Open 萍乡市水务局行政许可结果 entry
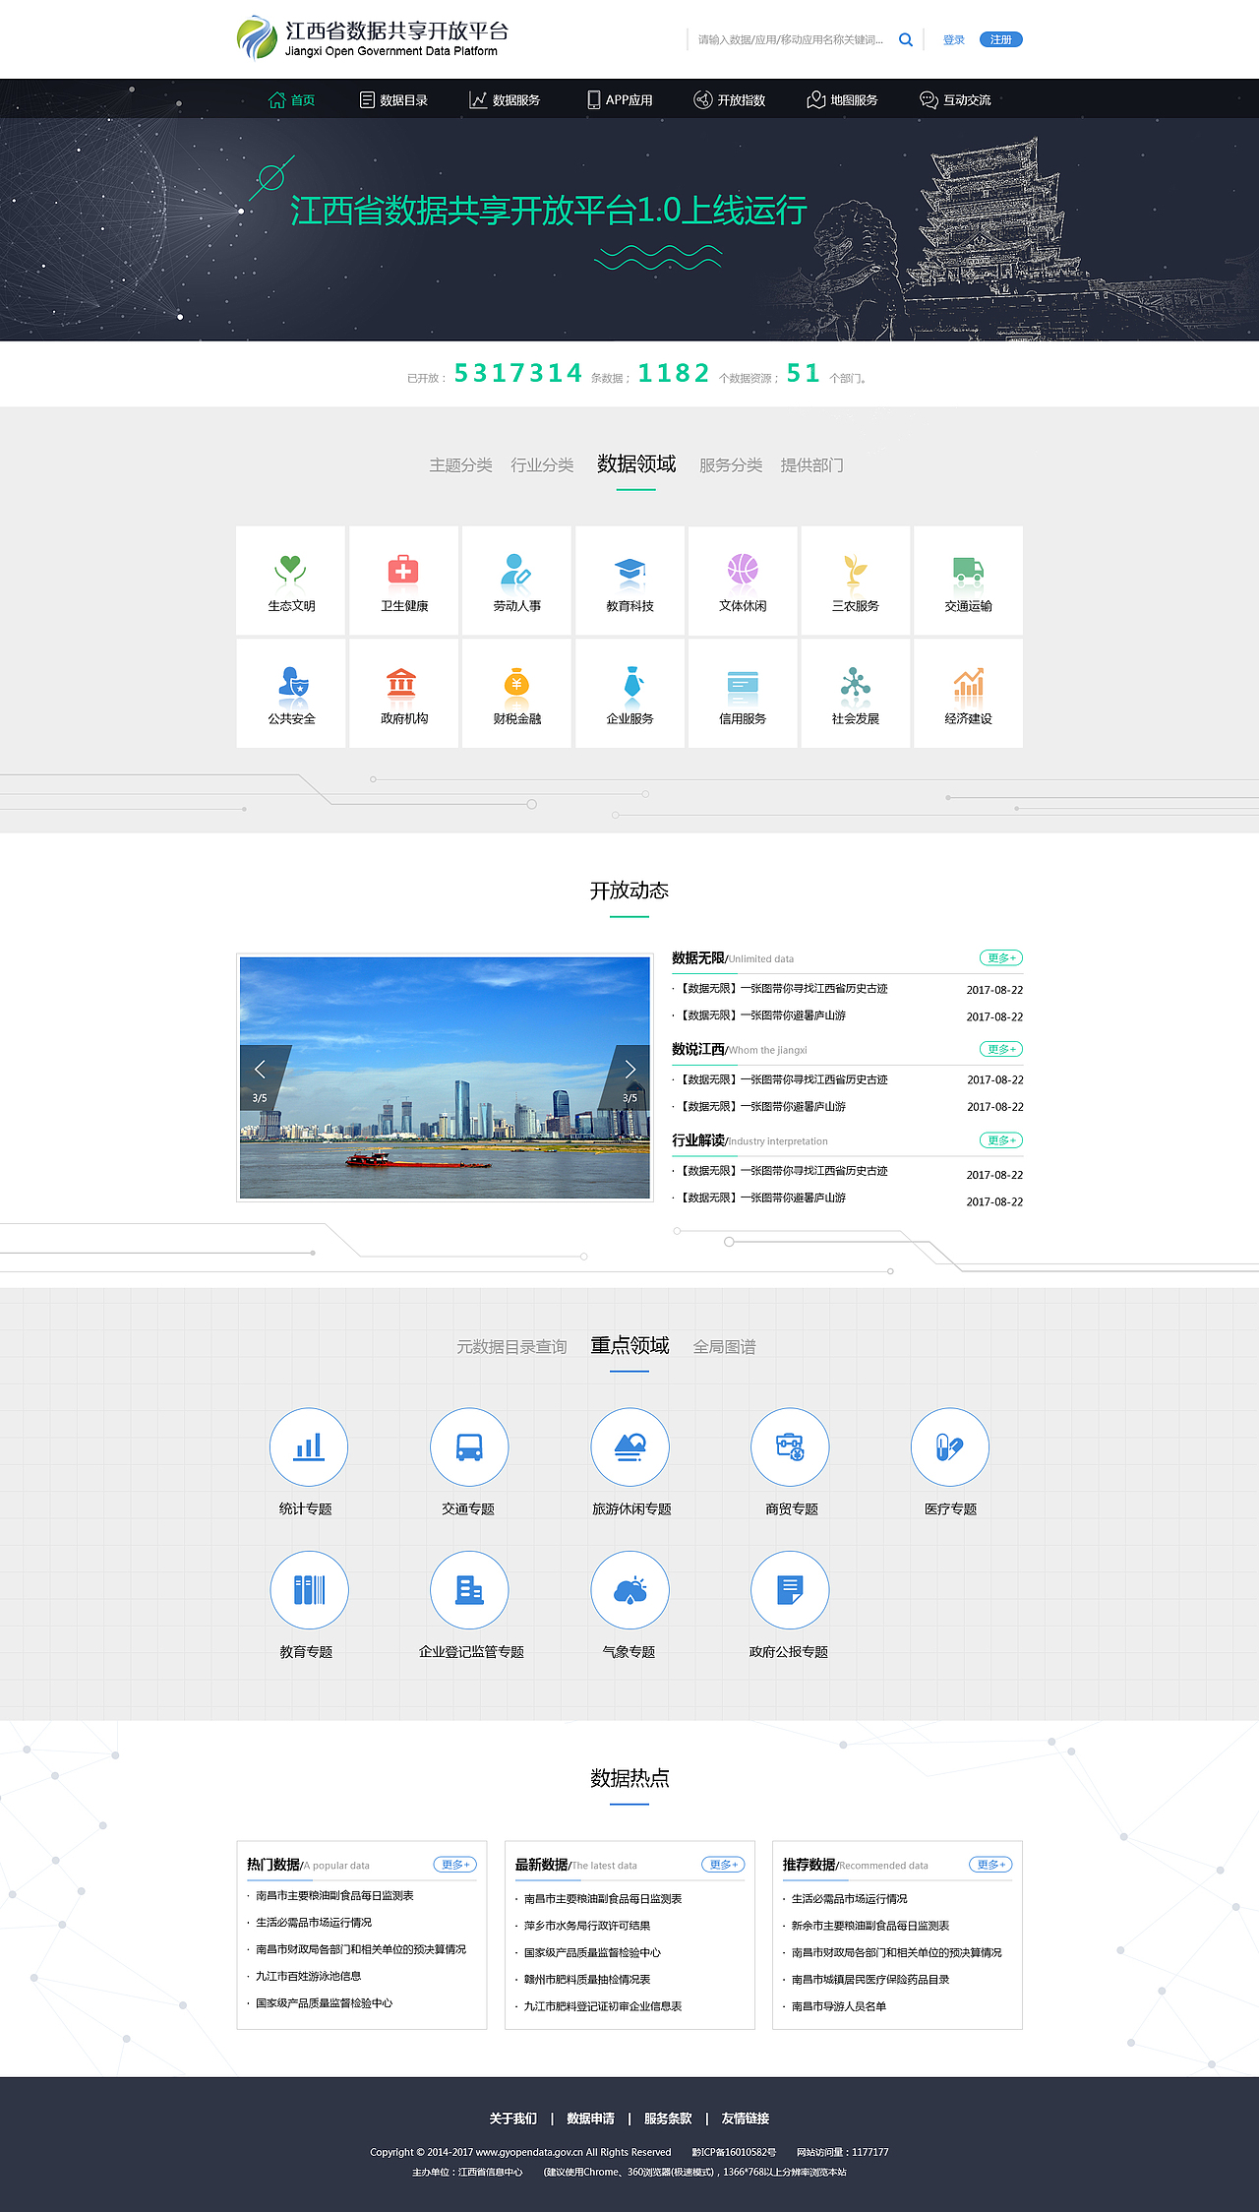The height and width of the screenshot is (2212, 1259). (x=587, y=1926)
